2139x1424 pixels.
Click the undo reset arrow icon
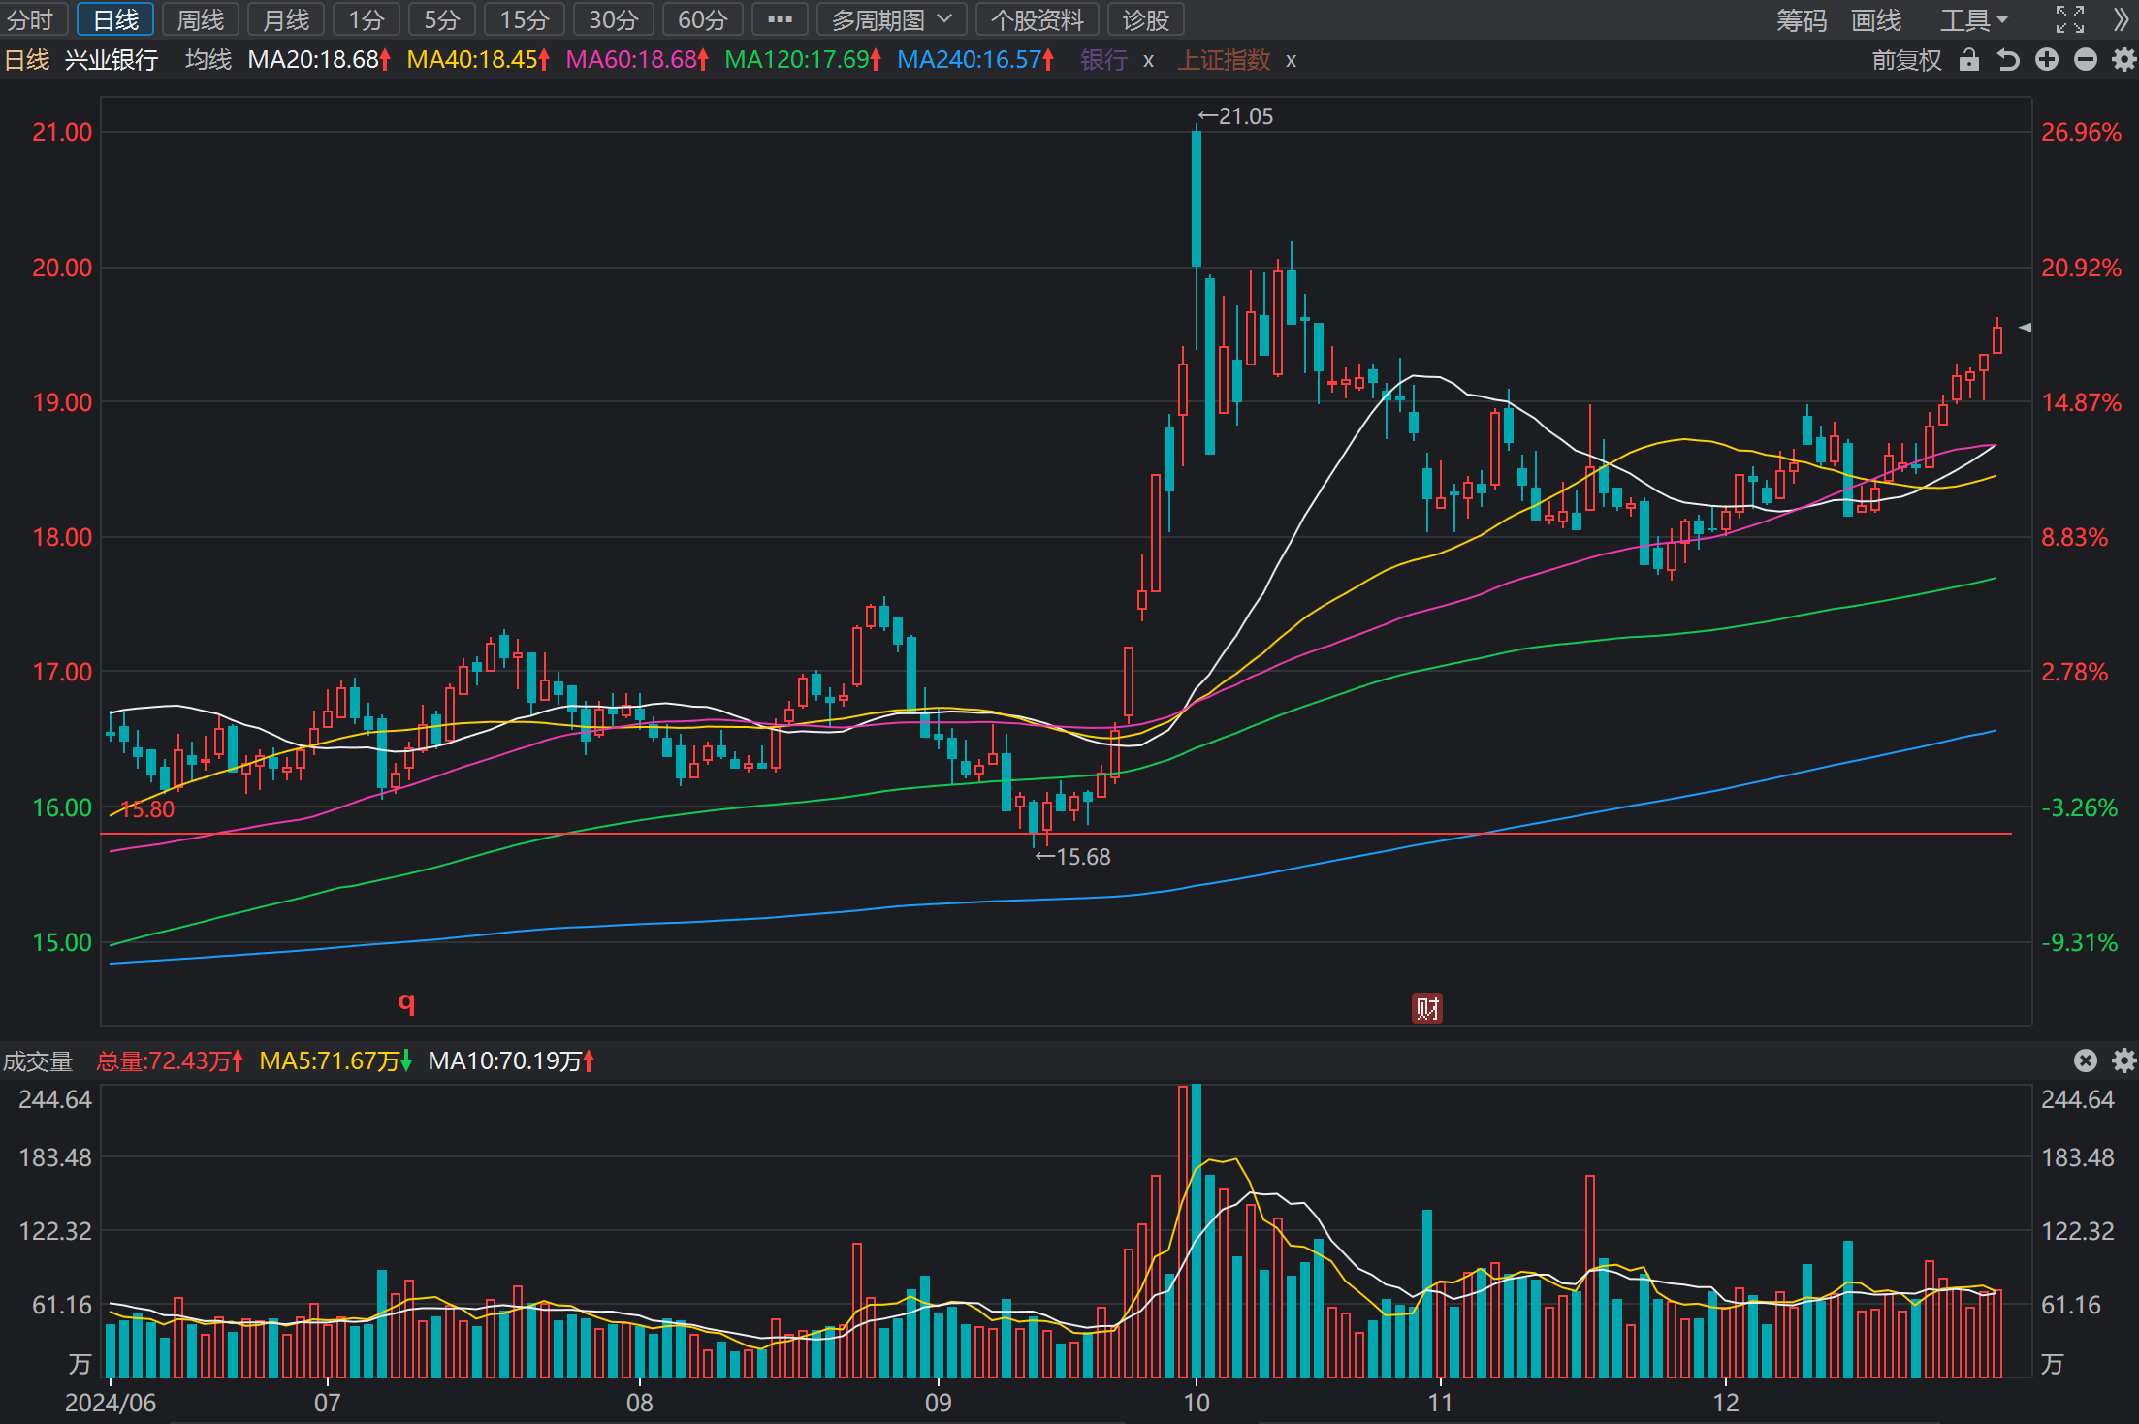pyautogui.click(x=2007, y=60)
